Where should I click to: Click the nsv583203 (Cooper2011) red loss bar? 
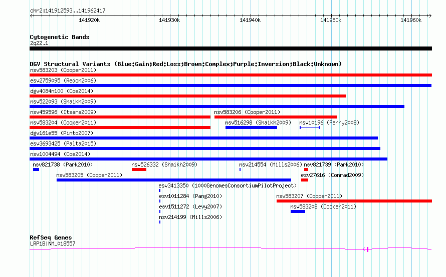(231, 75)
